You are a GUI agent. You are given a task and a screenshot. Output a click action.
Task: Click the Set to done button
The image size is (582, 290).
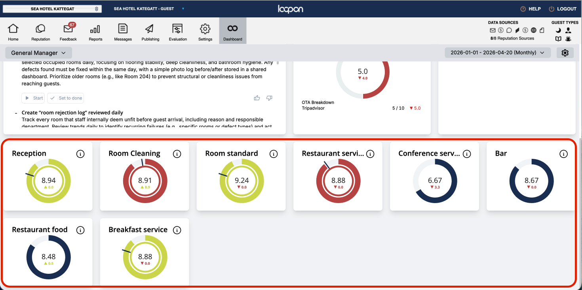point(65,98)
